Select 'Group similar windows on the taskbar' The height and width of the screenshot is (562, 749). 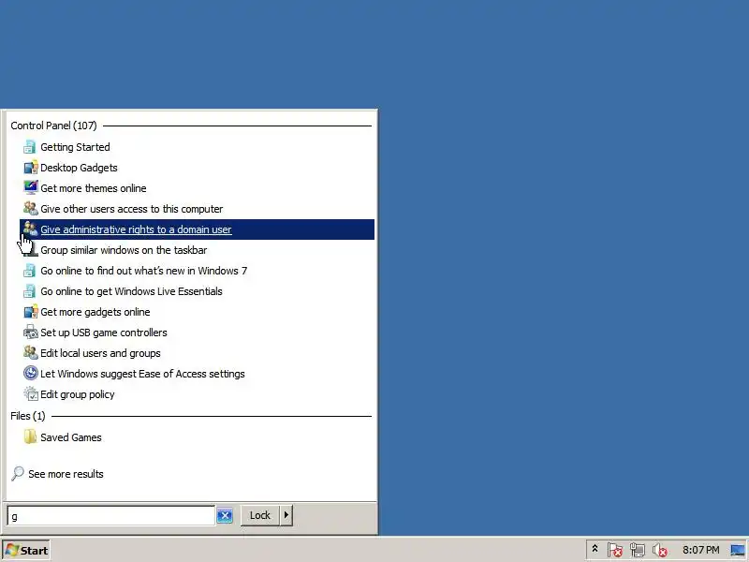[124, 250]
